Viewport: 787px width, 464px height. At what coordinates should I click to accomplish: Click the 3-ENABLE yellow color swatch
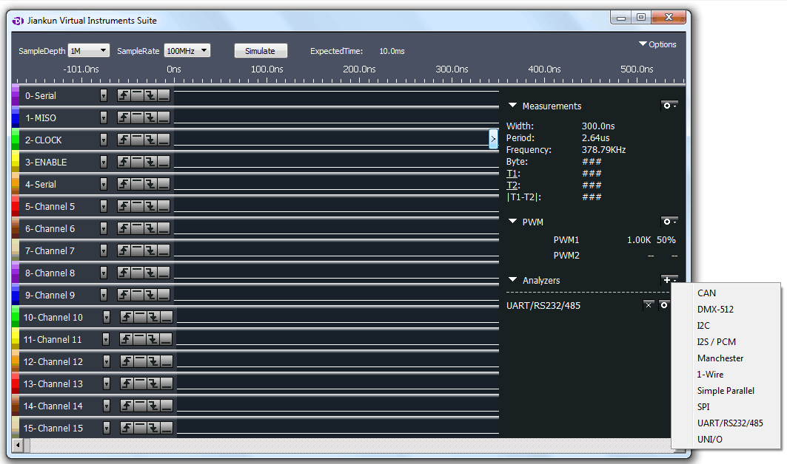coord(16,161)
